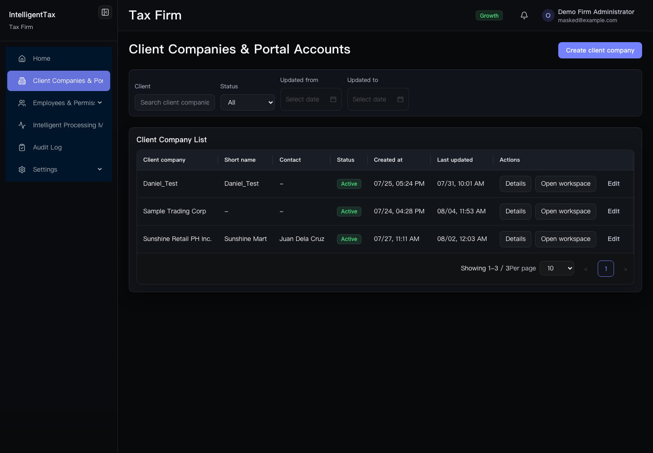Open workspace for Daniel_Test
This screenshot has width=653, height=453.
point(565,184)
